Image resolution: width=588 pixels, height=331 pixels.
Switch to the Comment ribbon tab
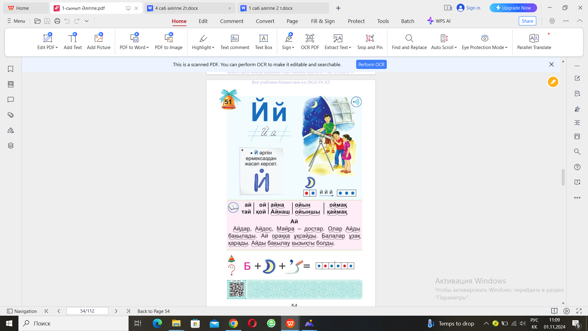pyautogui.click(x=232, y=21)
